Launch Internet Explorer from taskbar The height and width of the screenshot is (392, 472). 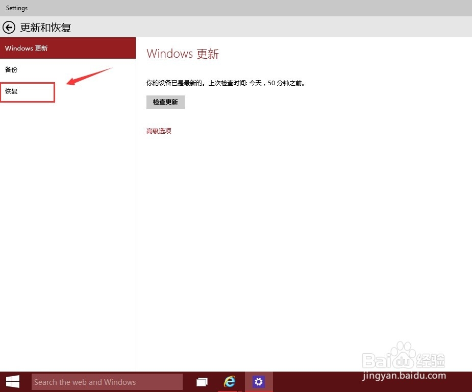tap(230, 382)
